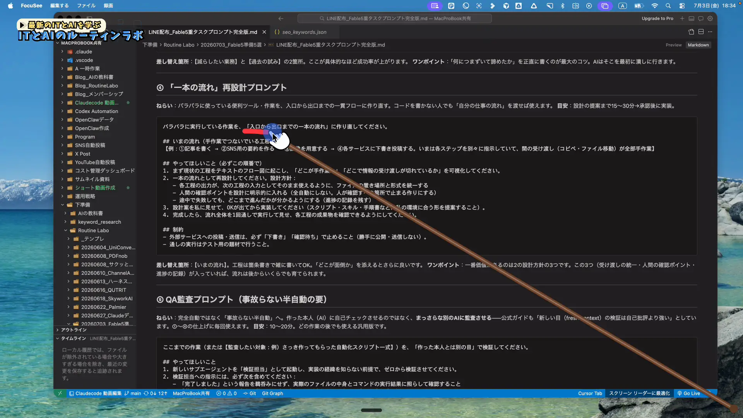Toggle the bottom panel layout icon

[692, 18]
